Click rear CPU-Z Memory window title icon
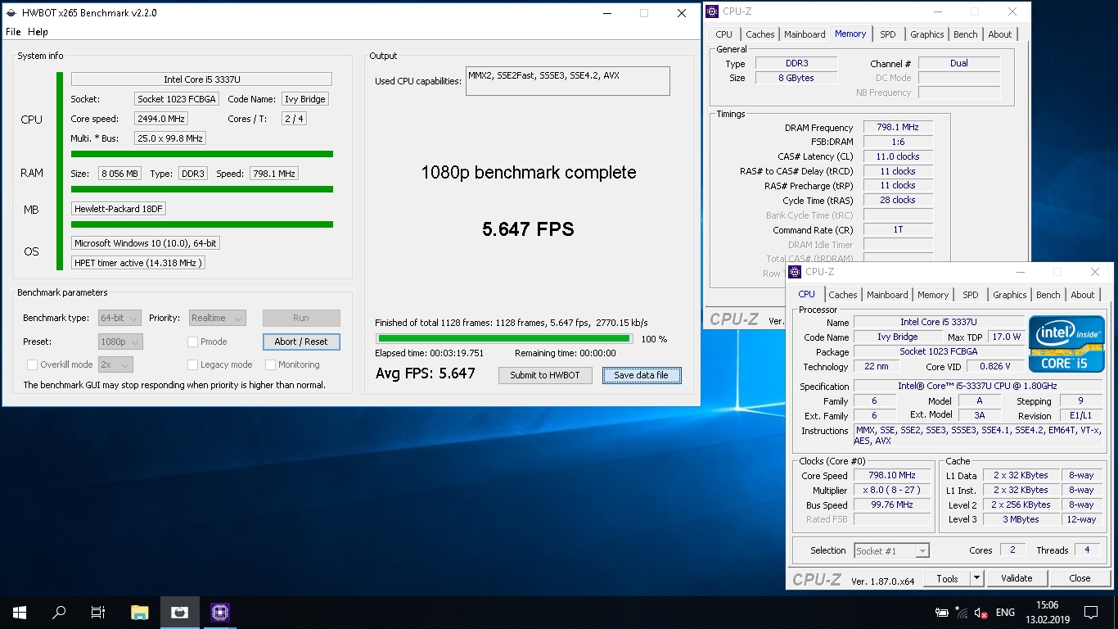The width and height of the screenshot is (1118, 629). 714,11
